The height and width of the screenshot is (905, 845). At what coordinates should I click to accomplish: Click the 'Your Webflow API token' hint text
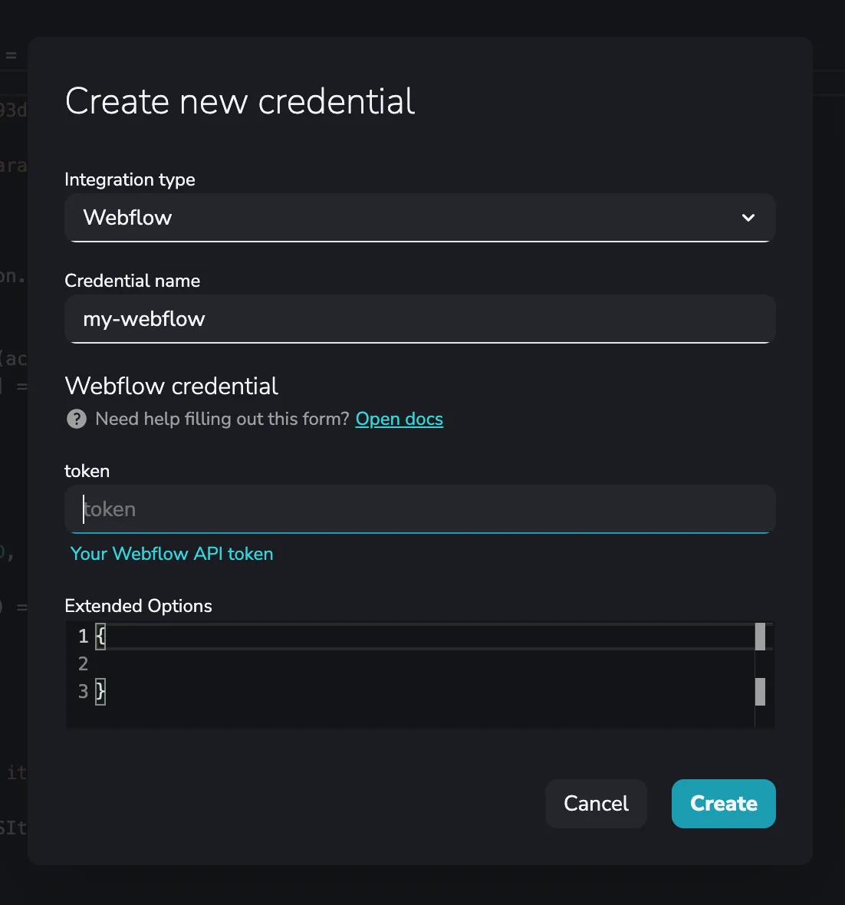172,554
